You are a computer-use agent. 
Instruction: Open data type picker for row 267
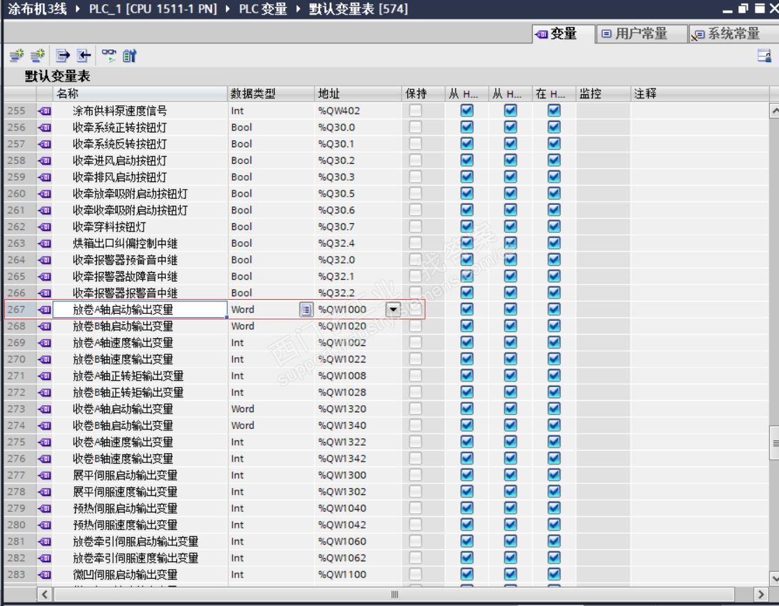(x=306, y=310)
